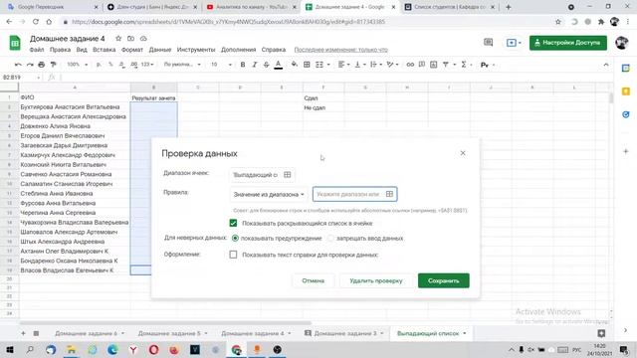Toggle bold formatting
The height and width of the screenshot is (358, 637).
coord(243,65)
